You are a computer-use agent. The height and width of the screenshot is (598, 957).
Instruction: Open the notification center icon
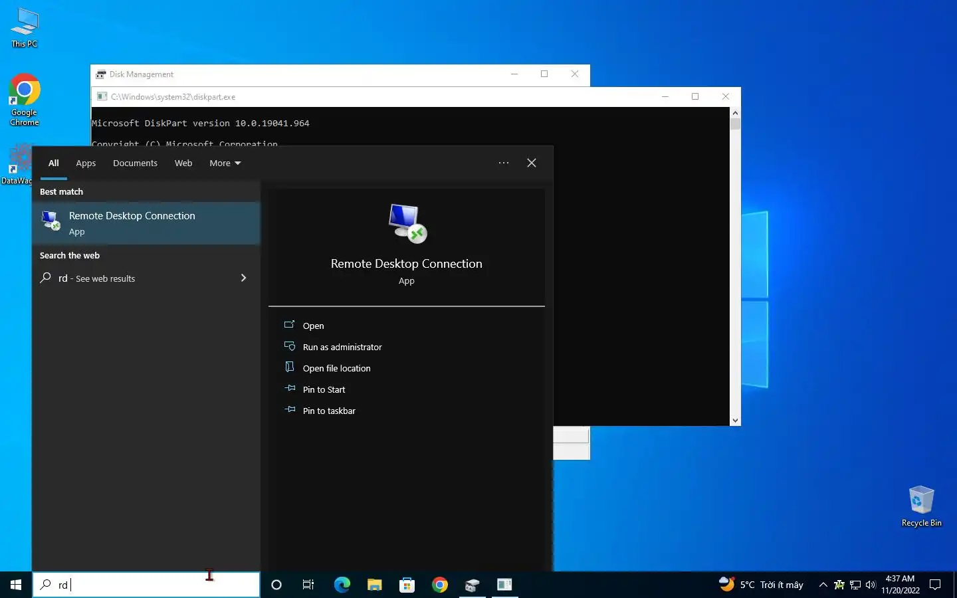(935, 585)
